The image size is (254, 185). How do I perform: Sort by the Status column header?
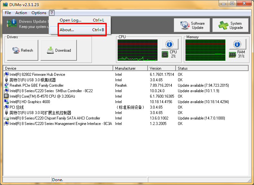tap(212, 68)
